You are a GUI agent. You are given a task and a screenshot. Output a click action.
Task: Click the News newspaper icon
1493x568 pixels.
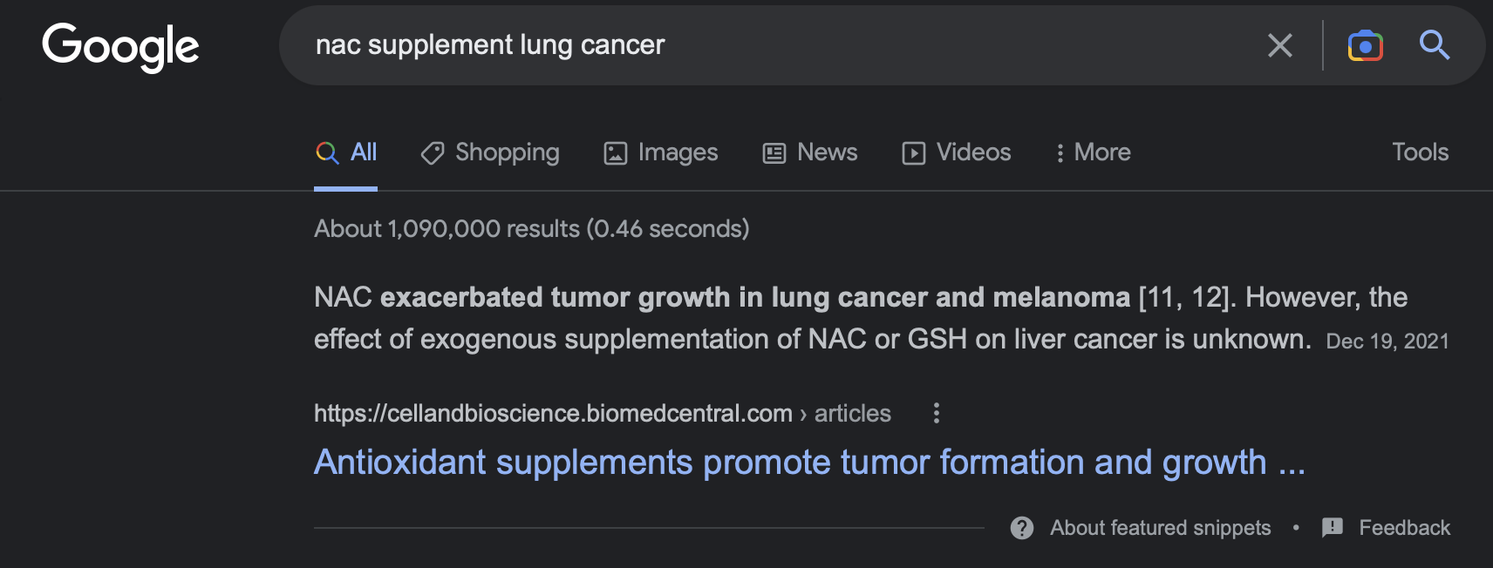pyautogui.click(x=774, y=153)
